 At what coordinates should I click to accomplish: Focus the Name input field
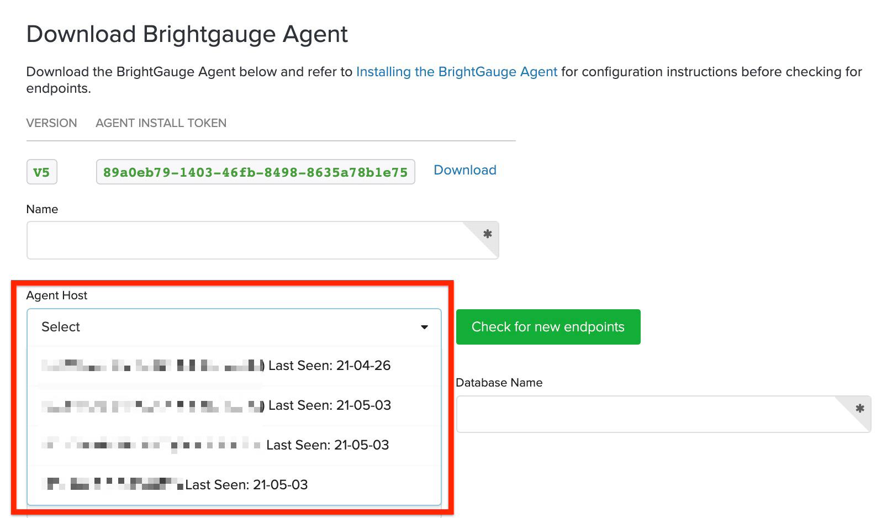point(262,240)
